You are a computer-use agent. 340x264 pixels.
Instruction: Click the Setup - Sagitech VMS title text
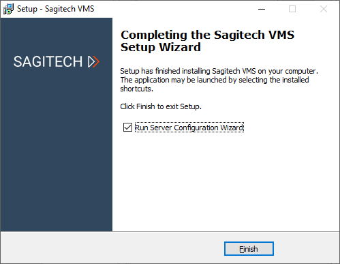pos(55,9)
